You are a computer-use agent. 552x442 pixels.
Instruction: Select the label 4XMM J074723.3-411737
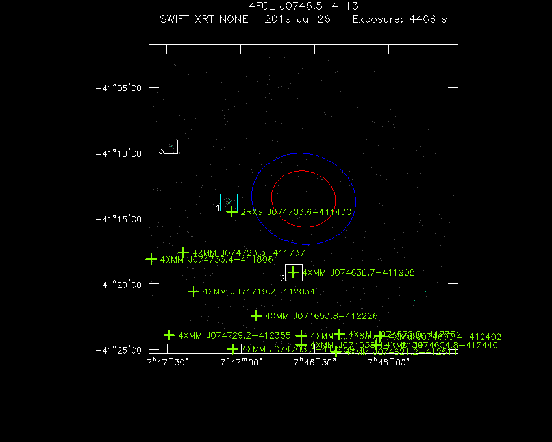point(249,253)
